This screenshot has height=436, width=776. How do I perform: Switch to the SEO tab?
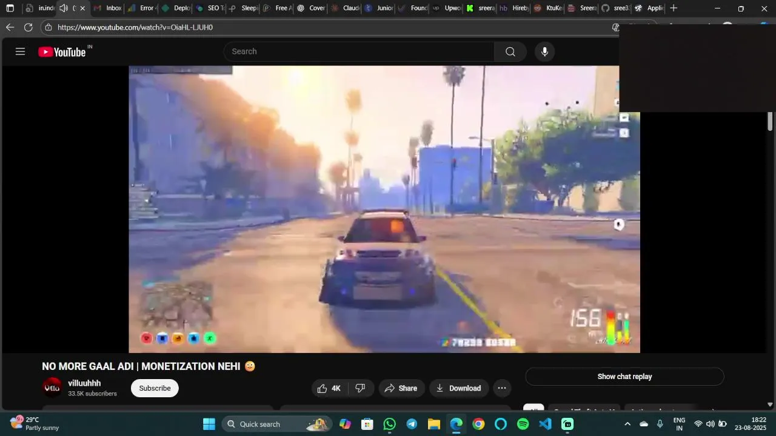(x=209, y=8)
